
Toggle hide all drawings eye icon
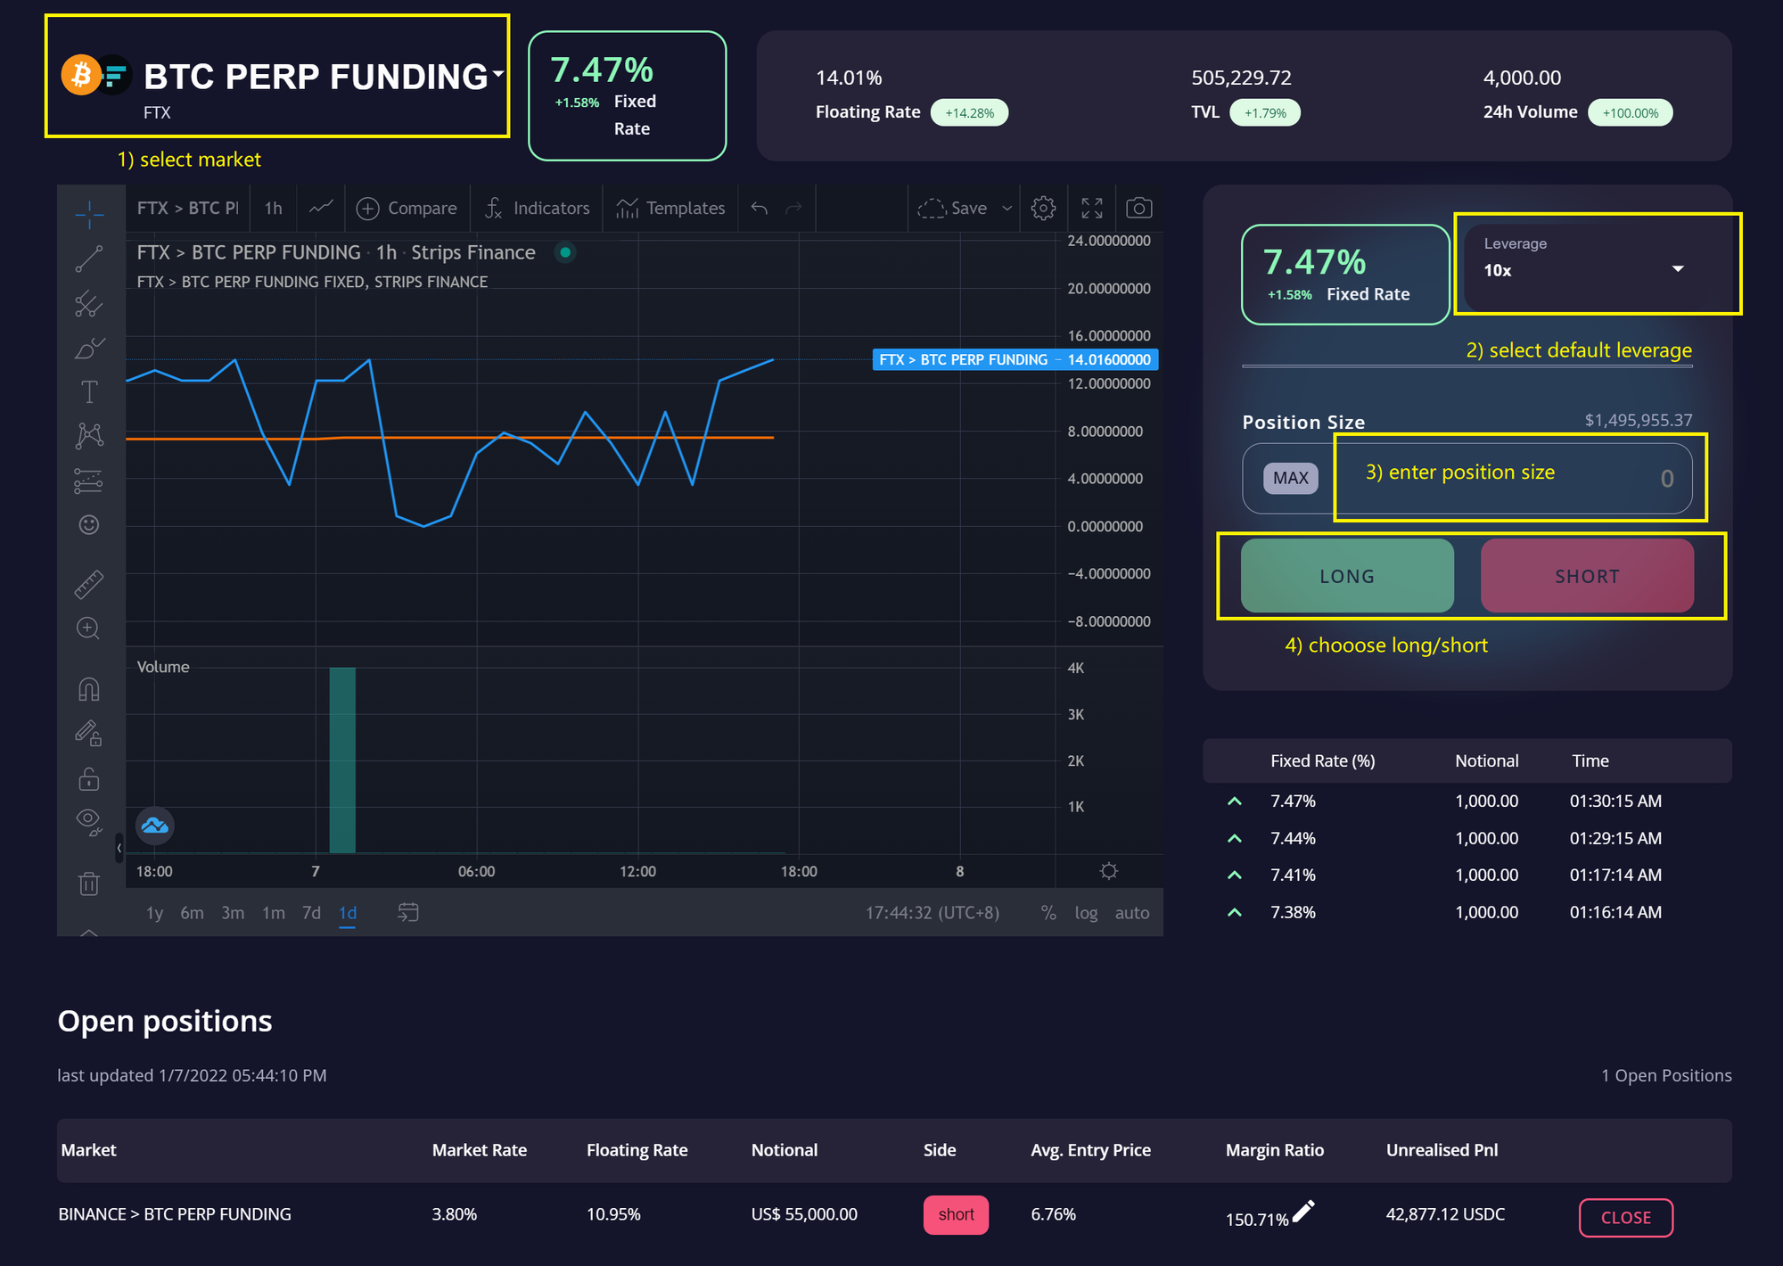tap(89, 819)
